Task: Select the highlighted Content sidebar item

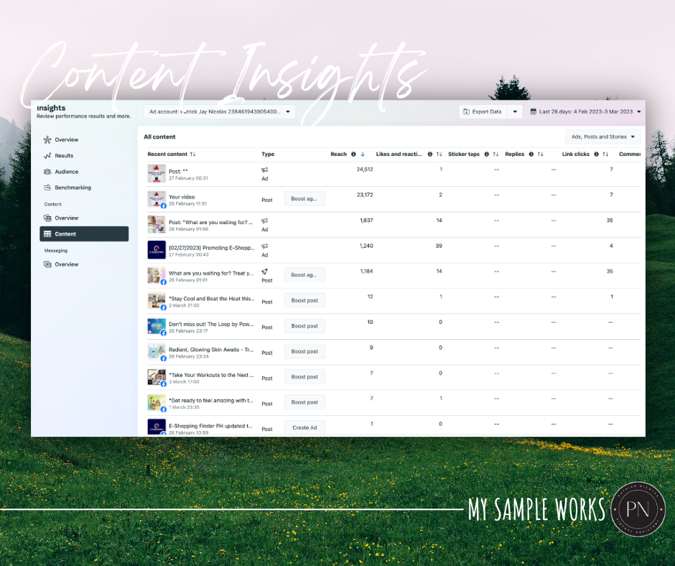Action: point(84,234)
